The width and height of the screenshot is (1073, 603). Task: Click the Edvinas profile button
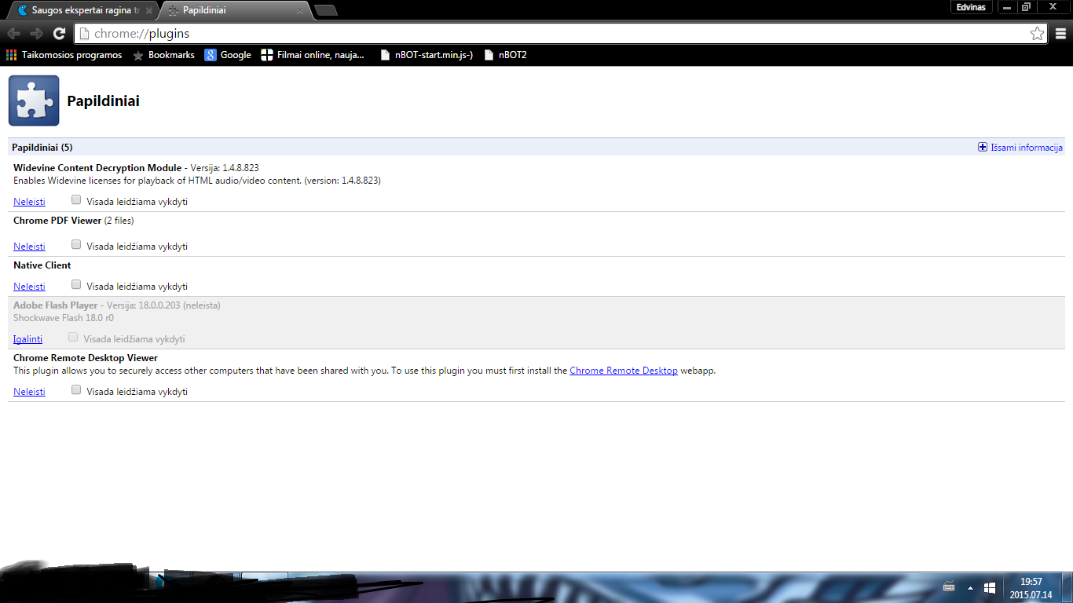(972, 6)
